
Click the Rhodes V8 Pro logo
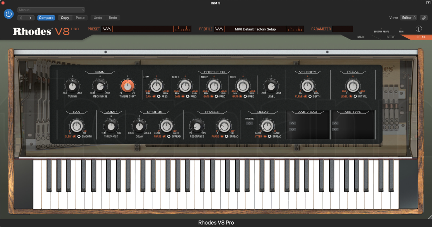click(x=46, y=31)
